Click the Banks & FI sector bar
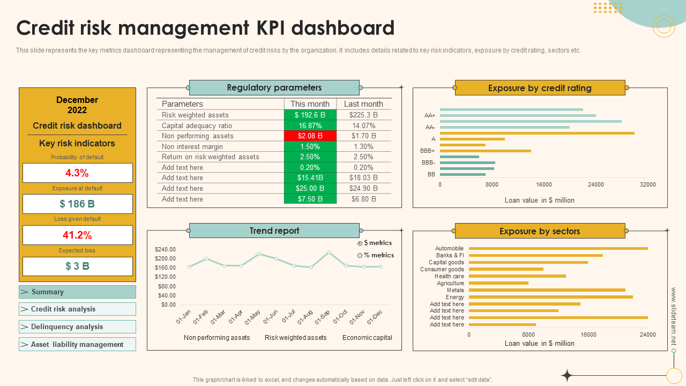The image size is (686, 386). (x=536, y=255)
